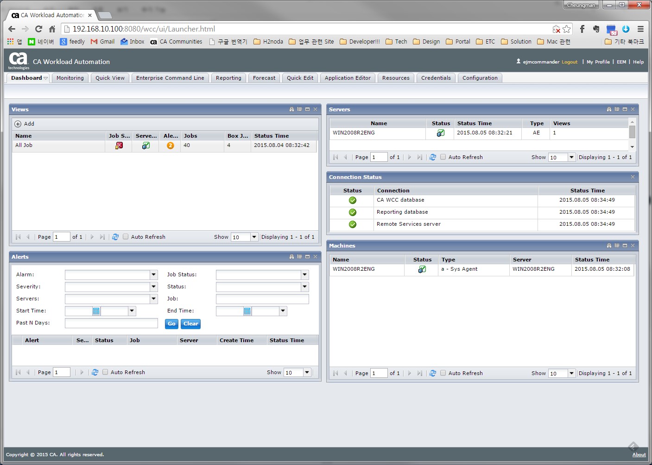Enable Auto Refresh in Views panel
Screen dimensions: 652x465
(x=126, y=236)
